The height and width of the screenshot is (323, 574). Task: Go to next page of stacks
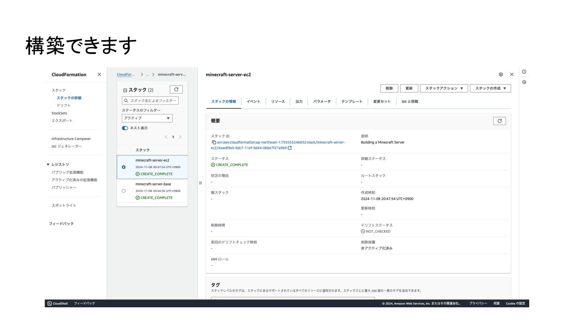click(x=180, y=137)
